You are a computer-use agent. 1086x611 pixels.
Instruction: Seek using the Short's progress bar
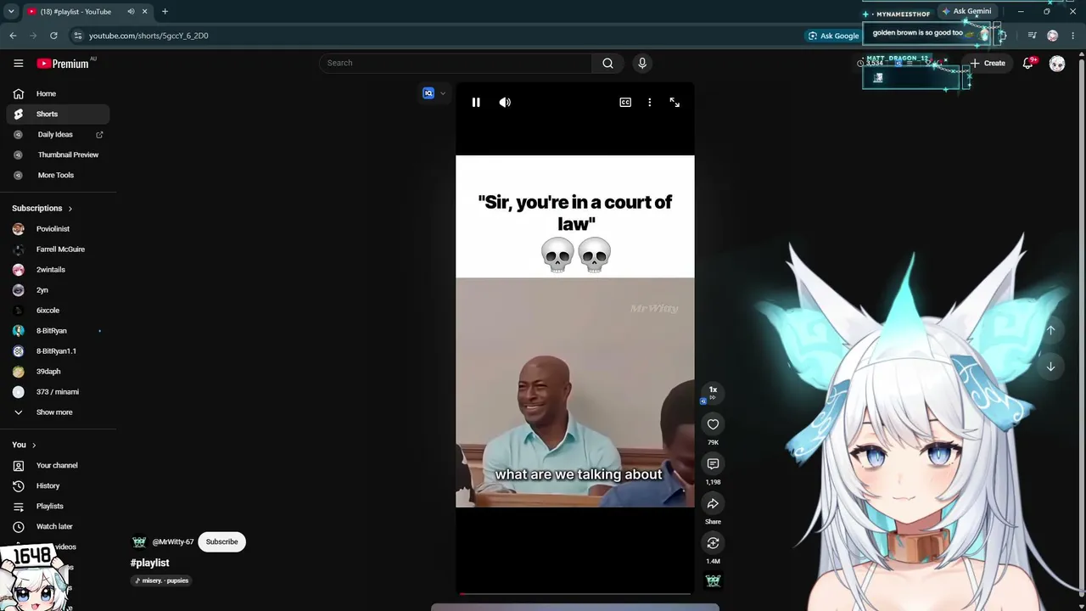[575, 594]
